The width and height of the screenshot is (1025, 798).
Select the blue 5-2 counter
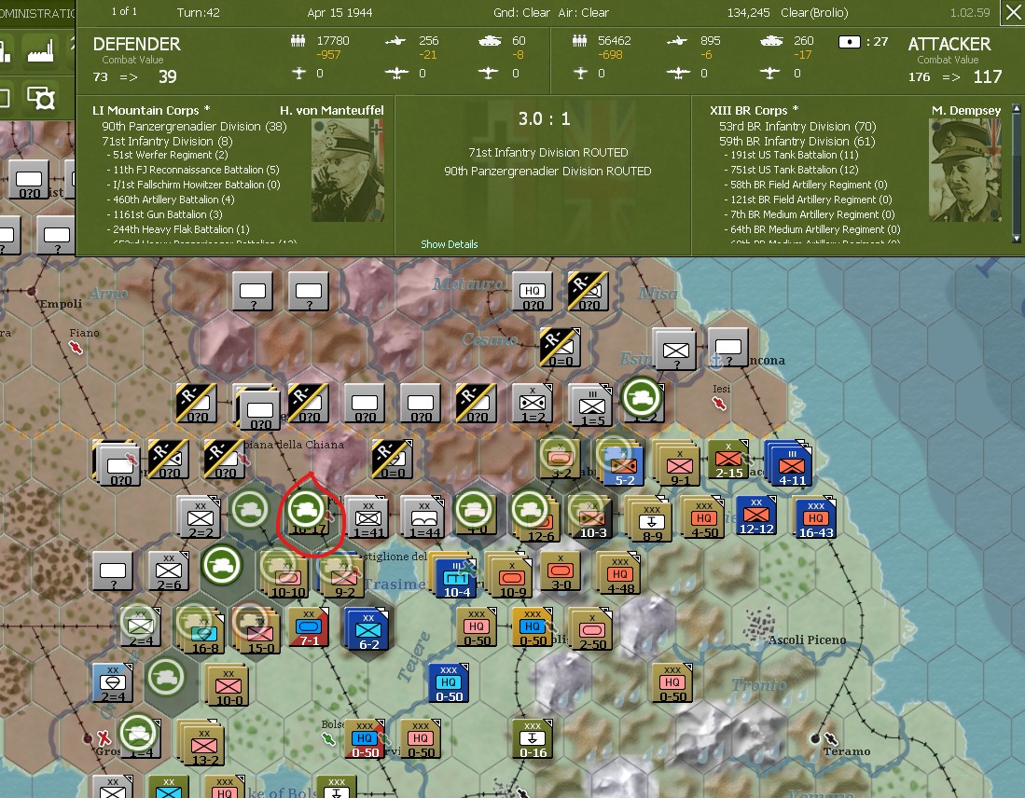(622, 464)
